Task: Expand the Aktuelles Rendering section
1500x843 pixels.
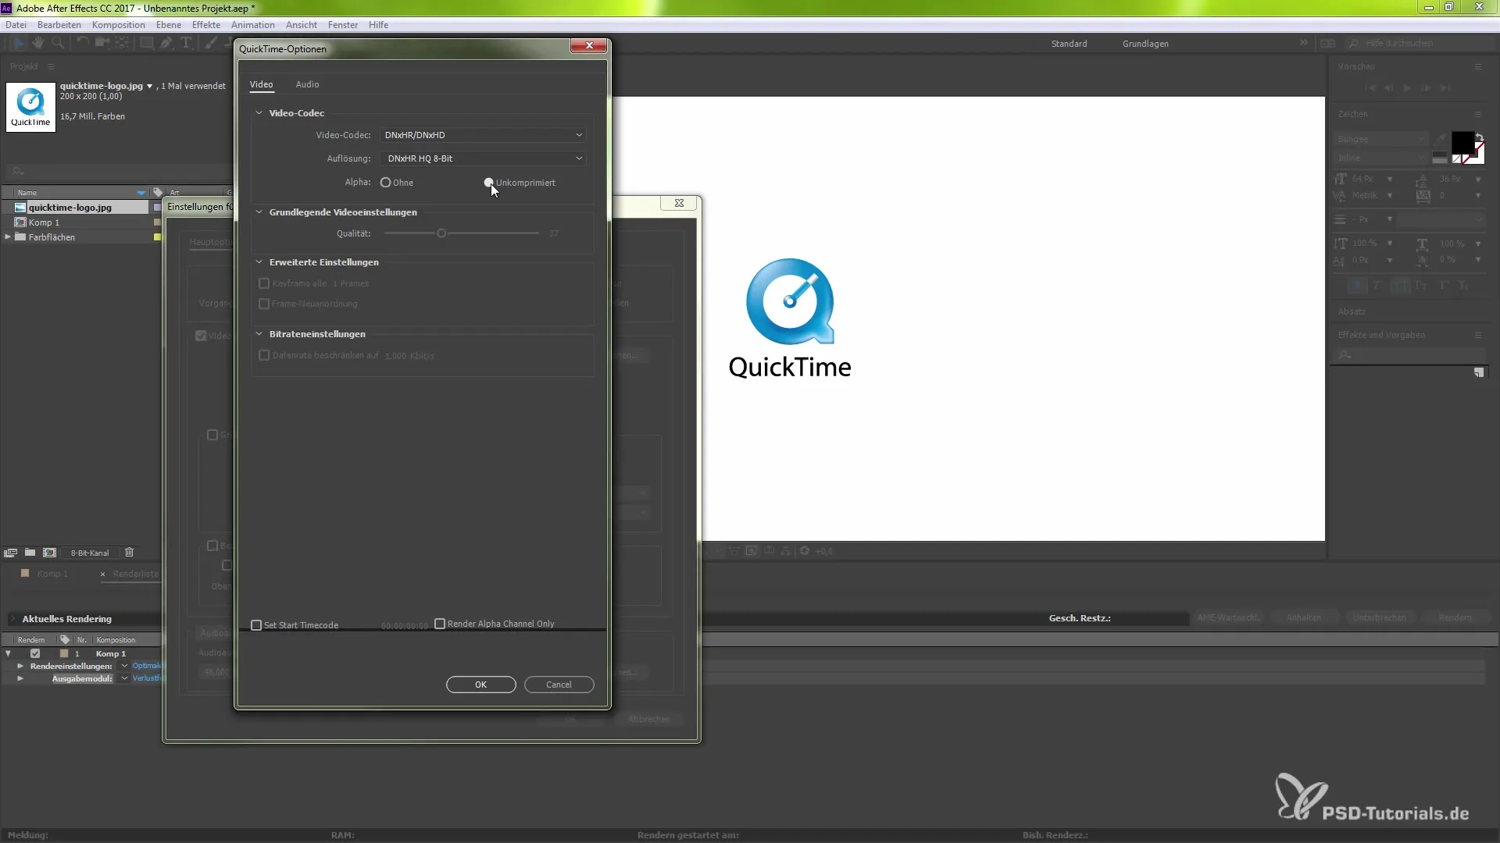Action: (12, 619)
